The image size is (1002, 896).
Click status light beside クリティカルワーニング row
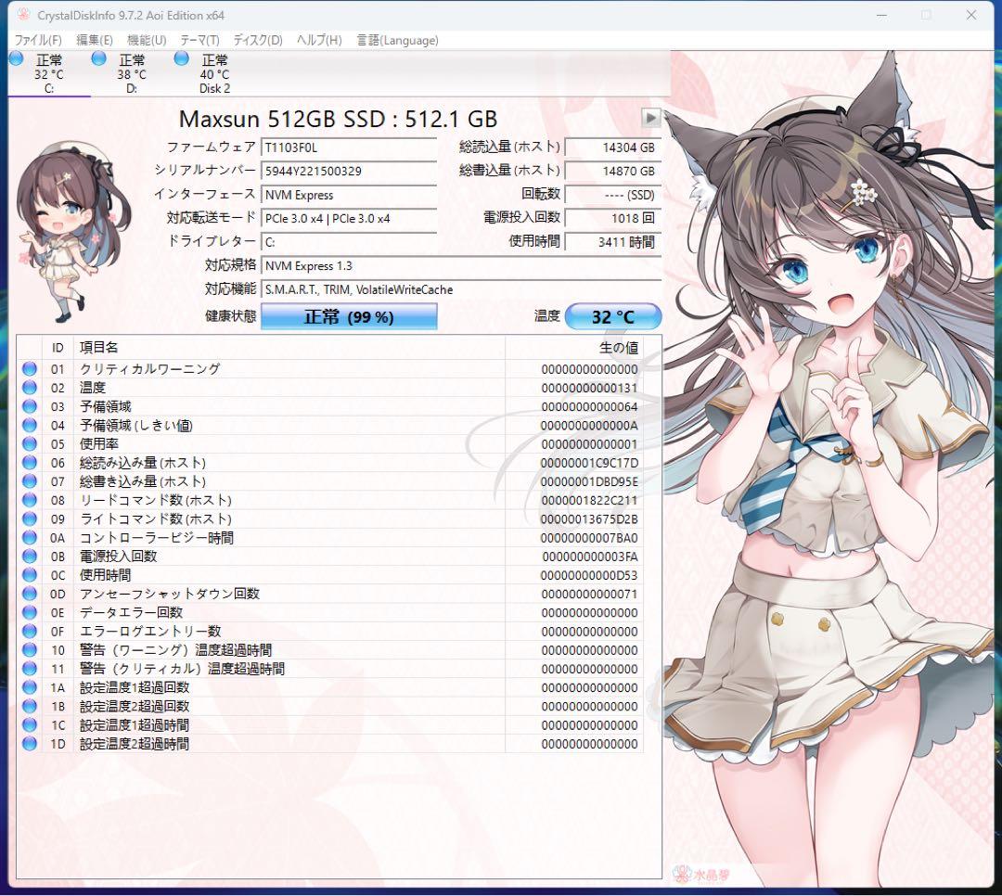click(30, 368)
